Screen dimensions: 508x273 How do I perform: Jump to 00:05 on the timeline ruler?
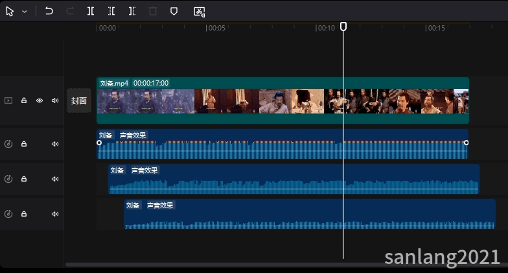[x=216, y=29]
